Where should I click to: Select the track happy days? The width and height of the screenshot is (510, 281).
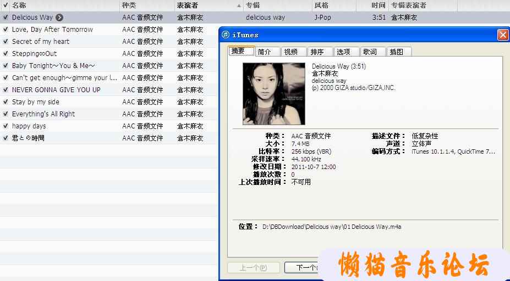pyautogui.click(x=29, y=126)
